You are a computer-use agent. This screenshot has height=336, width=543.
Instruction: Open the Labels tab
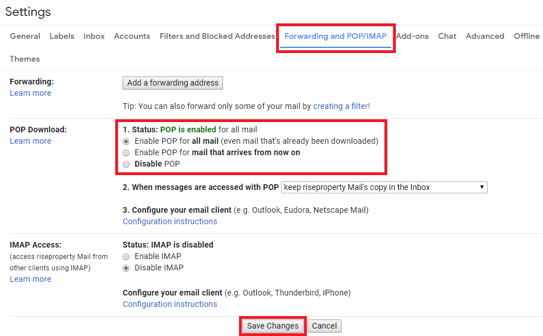pos(62,36)
